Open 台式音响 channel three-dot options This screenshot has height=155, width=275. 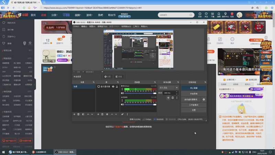point(122,101)
